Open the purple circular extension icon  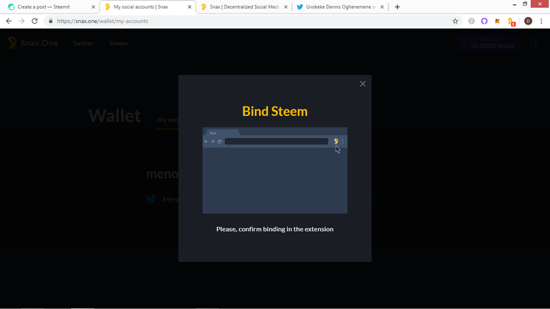(484, 21)
